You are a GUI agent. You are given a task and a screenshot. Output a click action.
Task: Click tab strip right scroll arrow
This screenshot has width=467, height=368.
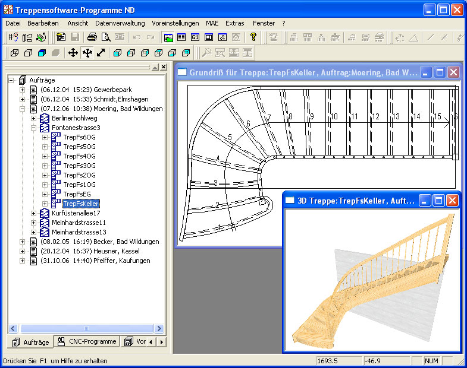pyautogui.click(x=162, y=342)
